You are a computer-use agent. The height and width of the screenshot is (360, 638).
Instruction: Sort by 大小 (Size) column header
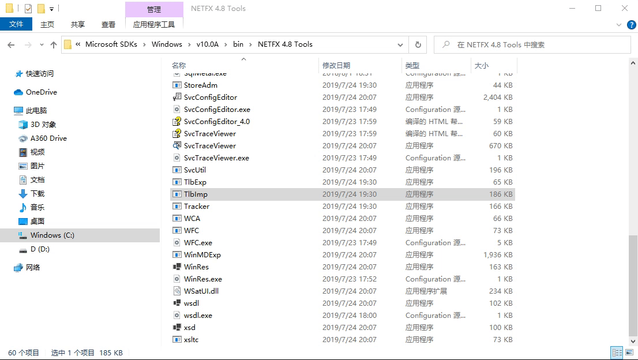tap(494, 65)
